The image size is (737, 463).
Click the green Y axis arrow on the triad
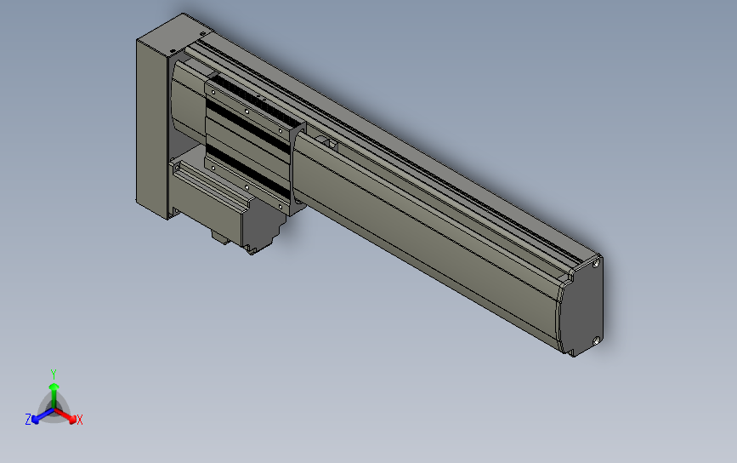coord(54,395)
